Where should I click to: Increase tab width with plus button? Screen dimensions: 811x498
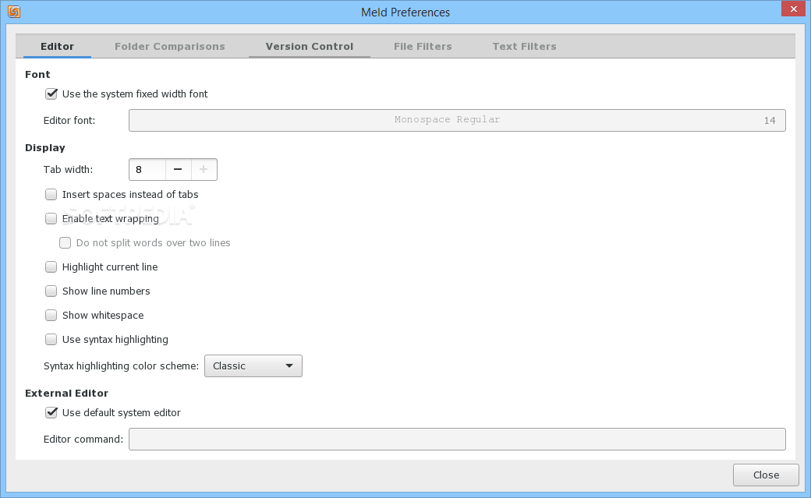click(204, 170)
